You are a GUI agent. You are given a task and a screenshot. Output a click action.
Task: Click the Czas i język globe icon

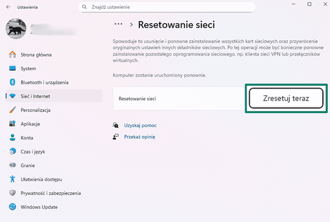pos(13,152)
